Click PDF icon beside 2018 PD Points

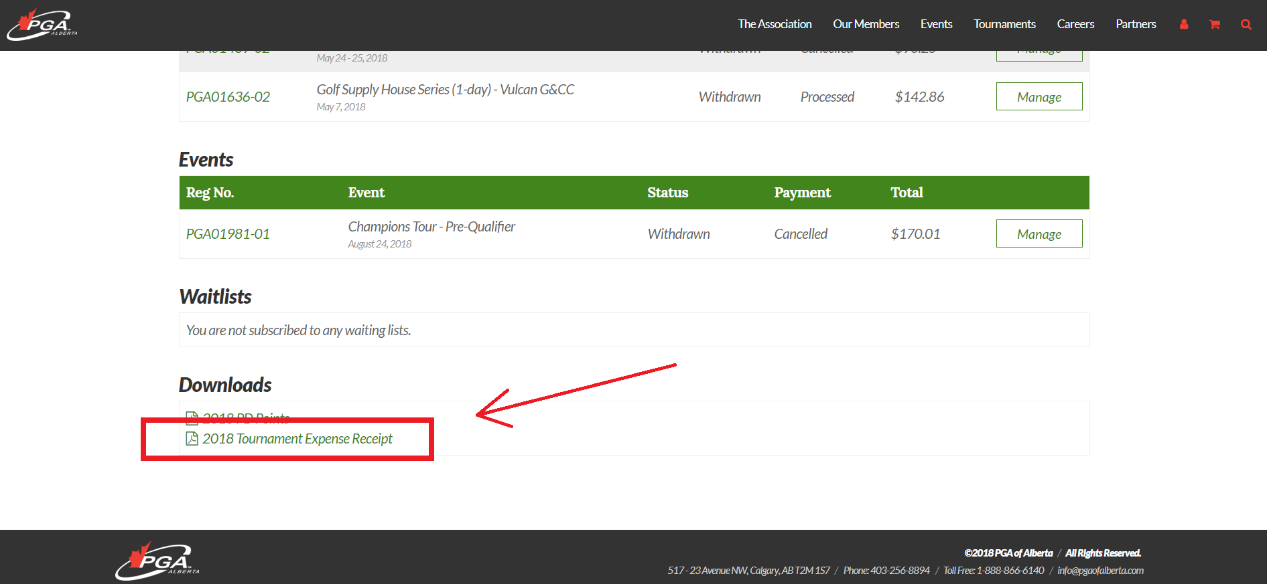click(192, 418)
